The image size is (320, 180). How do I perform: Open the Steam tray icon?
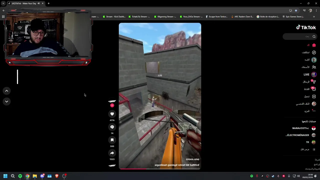click(x=273, y=176)
